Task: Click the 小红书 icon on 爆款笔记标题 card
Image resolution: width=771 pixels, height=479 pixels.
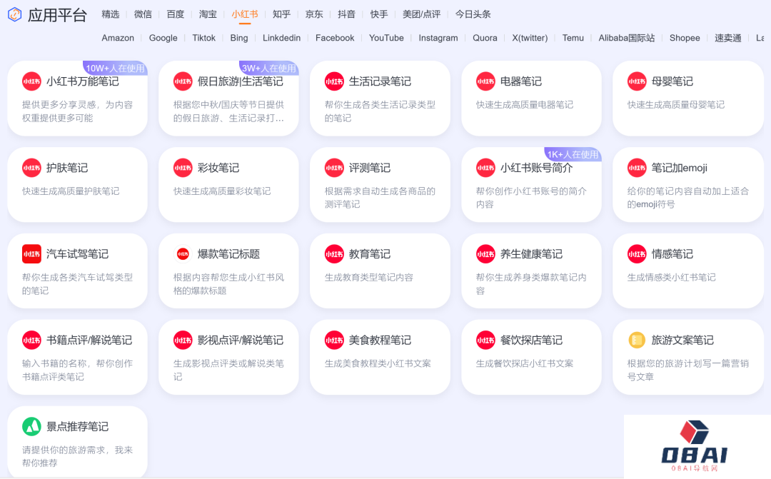Action: pyautogui.click(x=183, y=254)
